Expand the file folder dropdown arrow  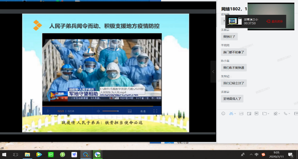(x=268, y=114)
